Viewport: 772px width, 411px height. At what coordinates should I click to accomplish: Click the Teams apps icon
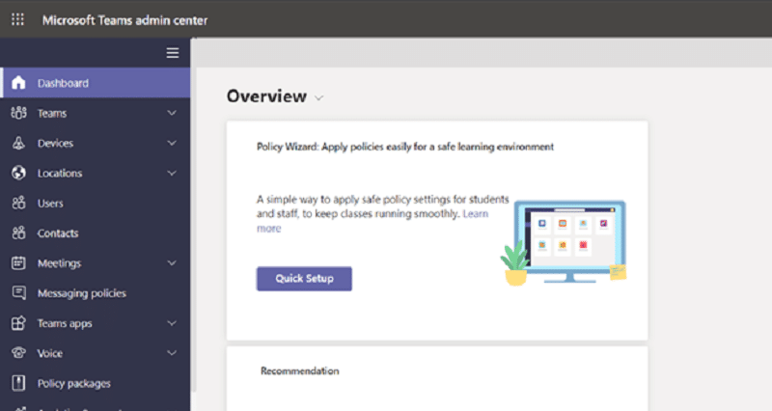(18, 323)
